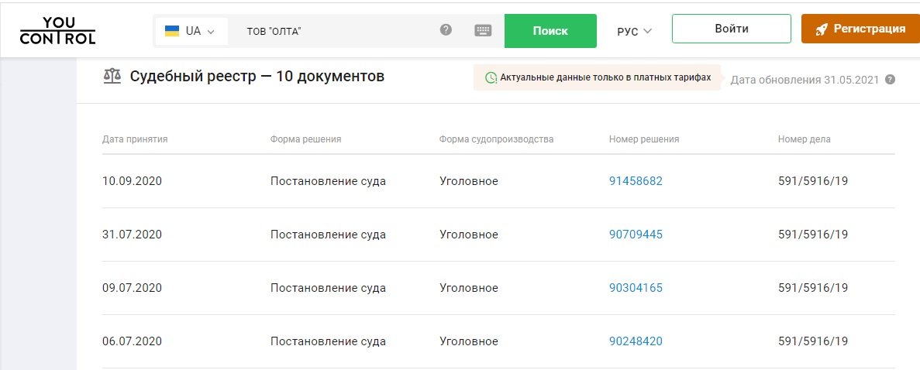Open the virtual keyboard icon
This screenshot has width=920, height=370.
483,30
